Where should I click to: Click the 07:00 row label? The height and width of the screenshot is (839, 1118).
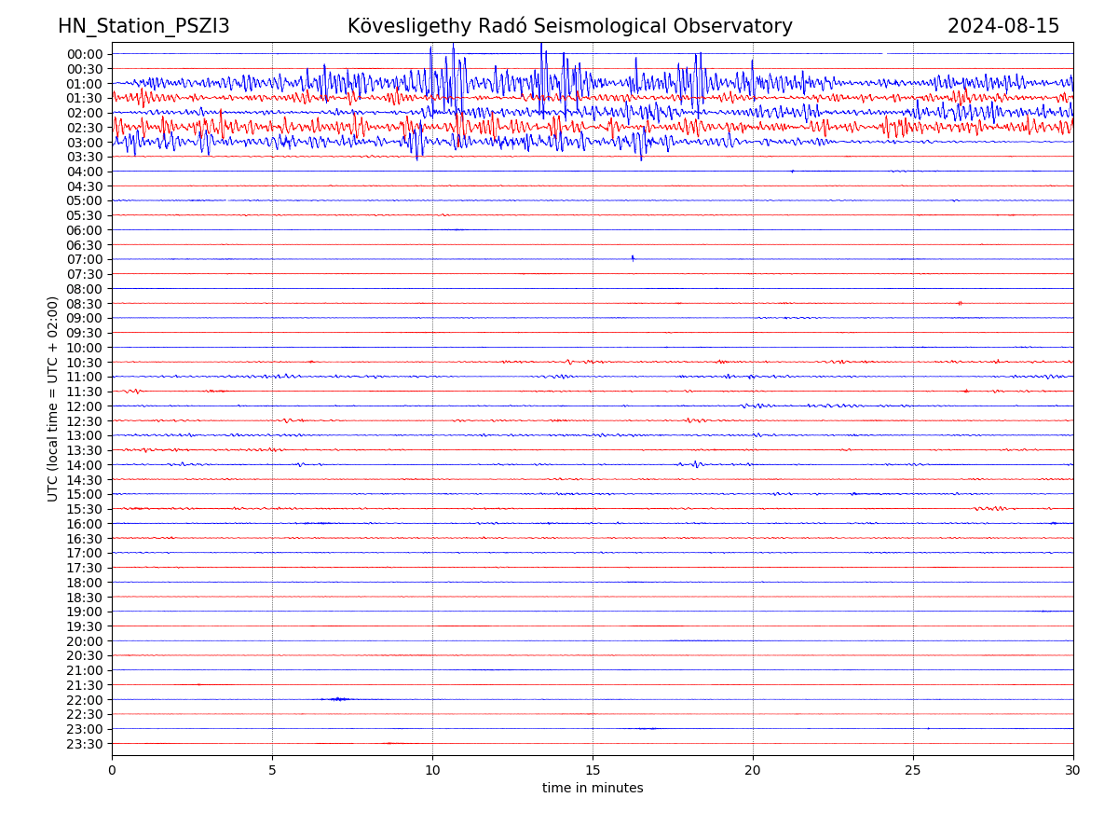tap(85, 259)
